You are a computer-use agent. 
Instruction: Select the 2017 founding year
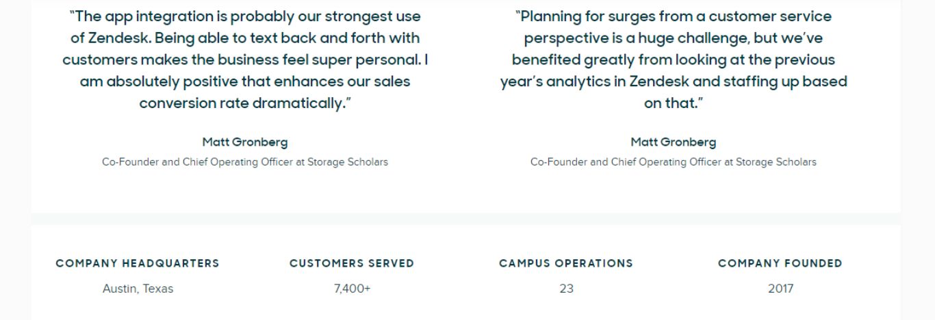tap(780, 289)
